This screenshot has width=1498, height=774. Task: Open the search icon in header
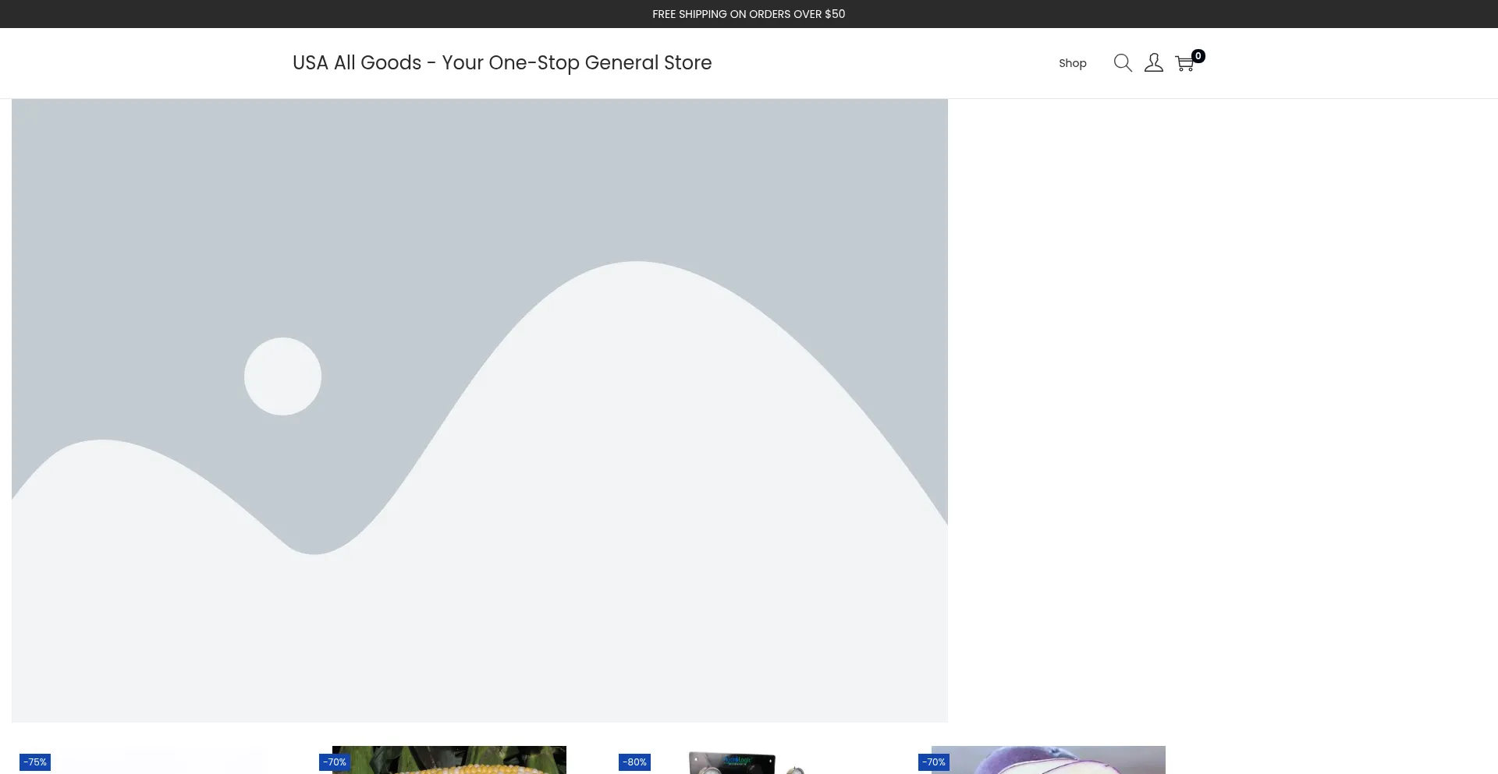point(1123,63)
